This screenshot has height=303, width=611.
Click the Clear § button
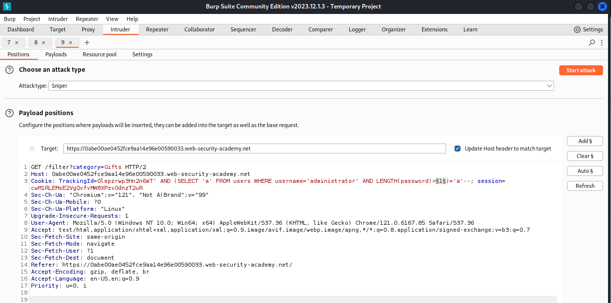585,156
